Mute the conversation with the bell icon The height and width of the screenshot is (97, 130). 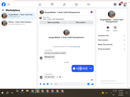click(x=108, y=28)
